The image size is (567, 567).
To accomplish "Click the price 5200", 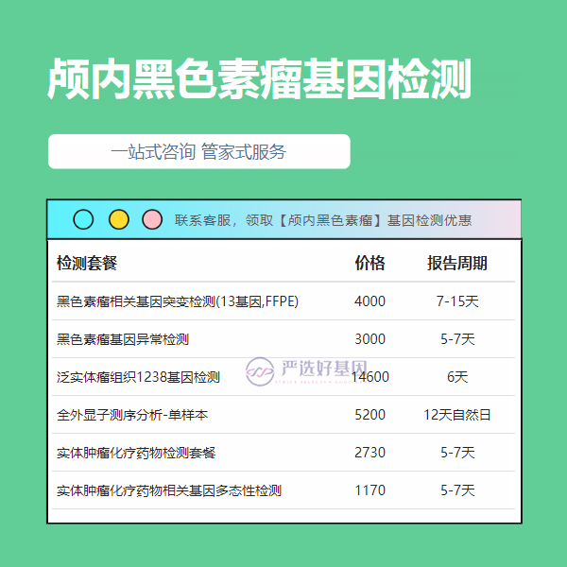I will click(369, 415).
